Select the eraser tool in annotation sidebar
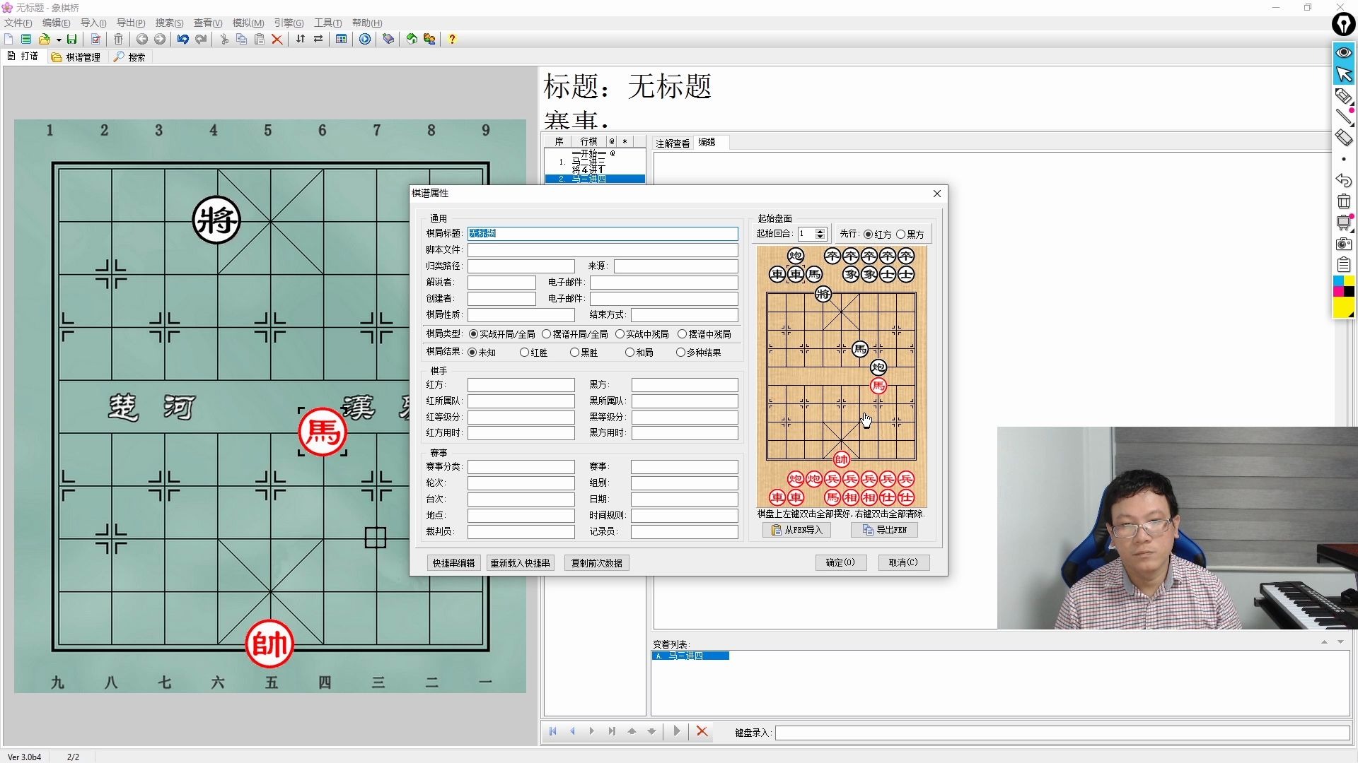Screen dimensions: 1358x763 (1344, 138)
